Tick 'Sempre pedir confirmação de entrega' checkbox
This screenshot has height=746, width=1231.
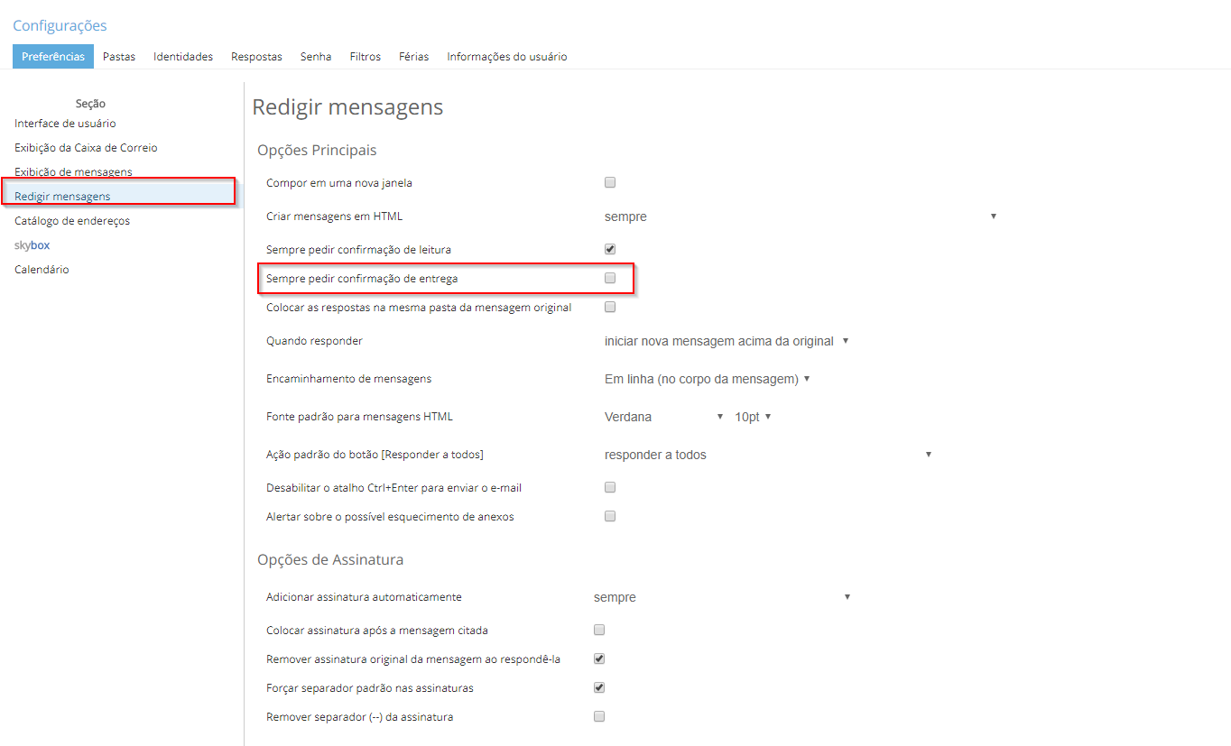coord(610,278)
